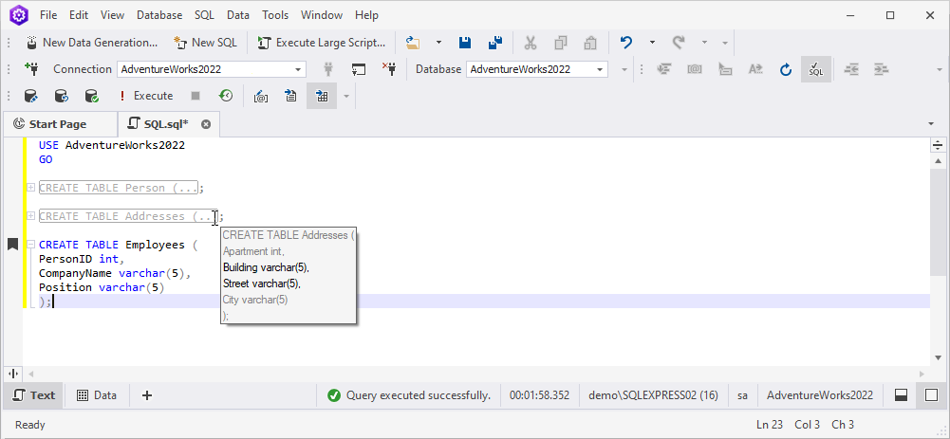Open the Database menu
Screen dimensions: 950x439
pos(159,15)
